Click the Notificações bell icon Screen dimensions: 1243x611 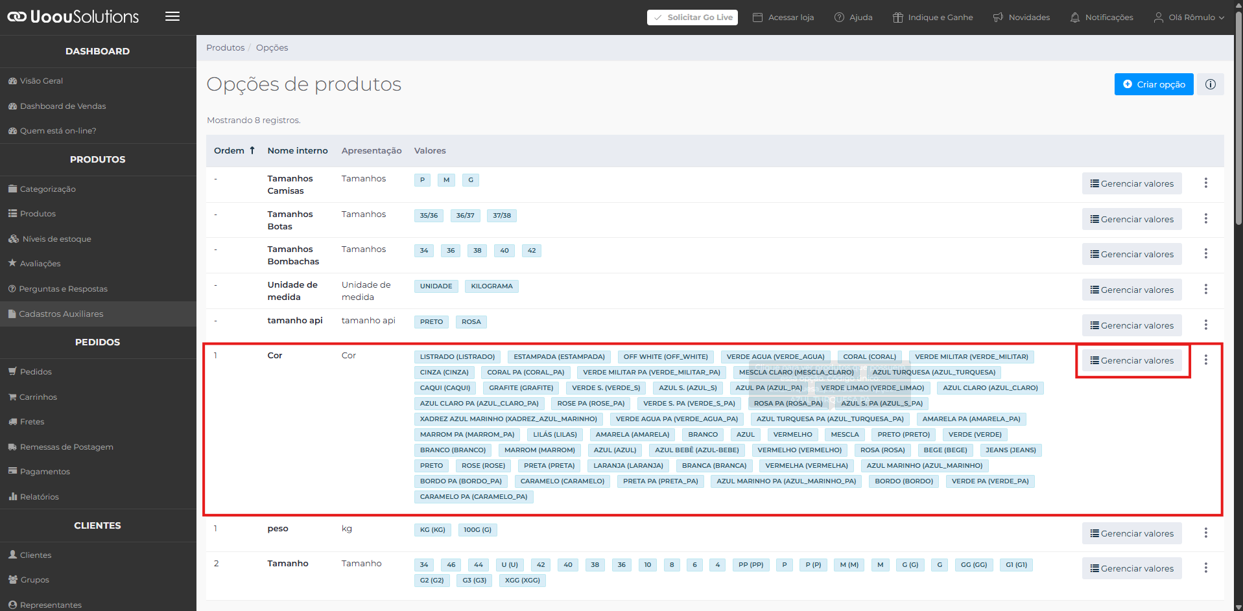[1075, 17]
